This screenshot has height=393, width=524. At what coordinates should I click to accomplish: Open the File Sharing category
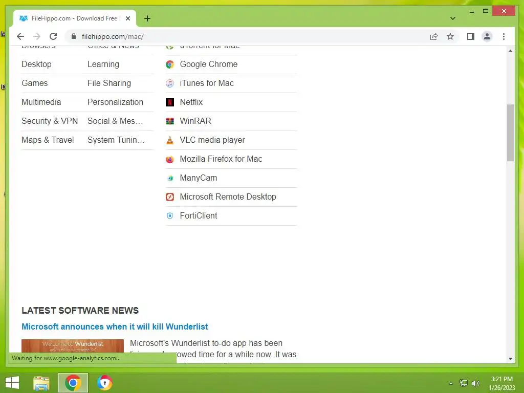[x=110, y=83]
